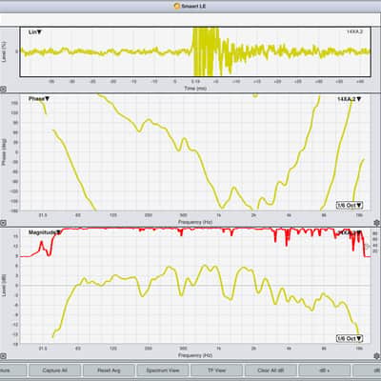Expand the 14XA.2 trace selector on phase plot

pos(350,99)
